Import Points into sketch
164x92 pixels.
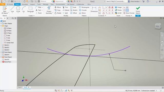(118, 10)
